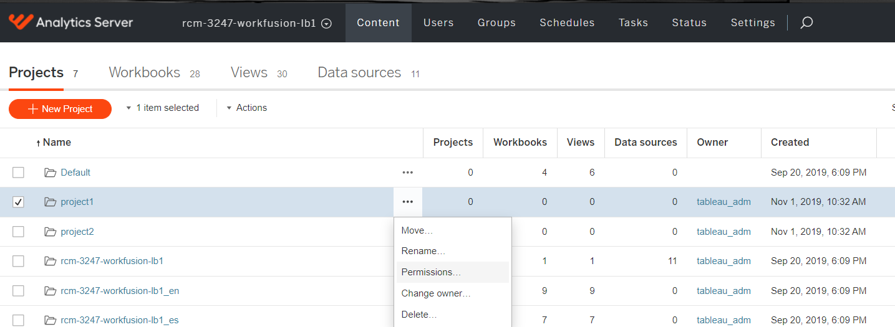Click 'Sep 20, 2019, 6:09 PM' in Default row
Screen dimensions: 895x327
click(818, 173)
